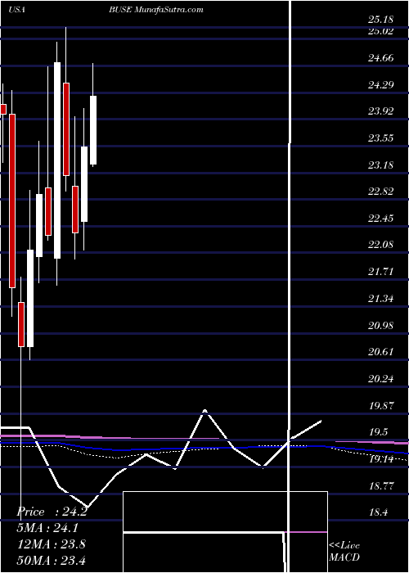Select the 20.61 price axis label

click(x=380, y=352)
